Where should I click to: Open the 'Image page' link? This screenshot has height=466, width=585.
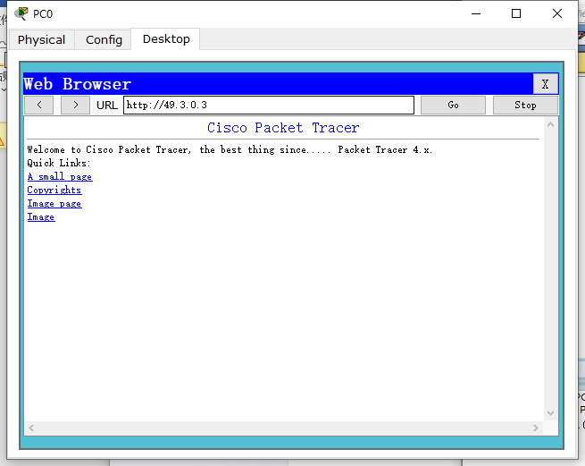pyautogui.click(x=54, y=204)
